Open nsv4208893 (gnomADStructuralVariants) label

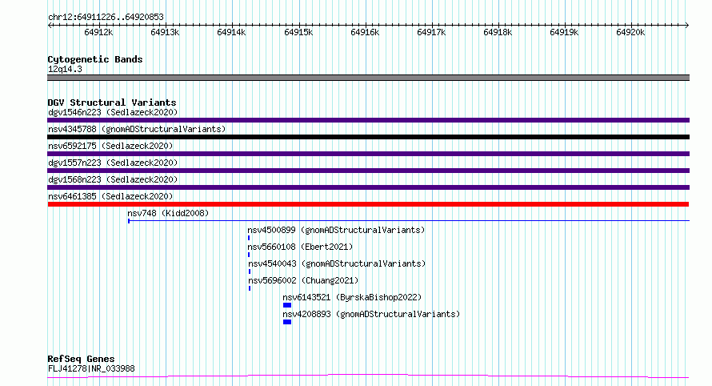coord(371,314)
